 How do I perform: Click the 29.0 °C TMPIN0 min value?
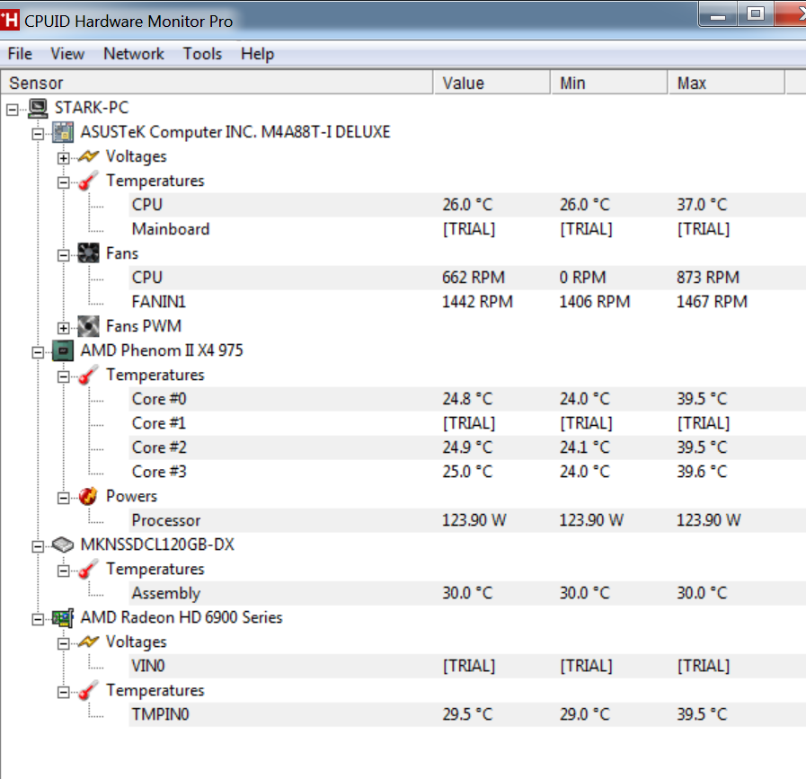[585, 715]
